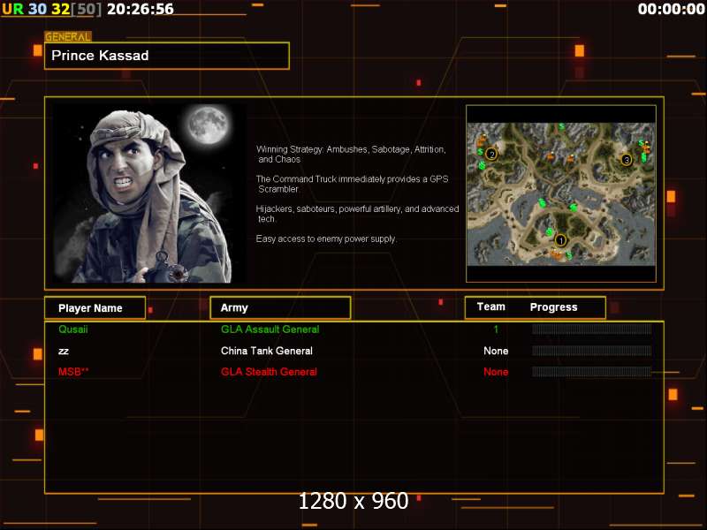Image resolution: width=707 pixels, height=530 pixels.
Task: Click the Command Truck GPS Scrambler text
Action: pos(352,184)
